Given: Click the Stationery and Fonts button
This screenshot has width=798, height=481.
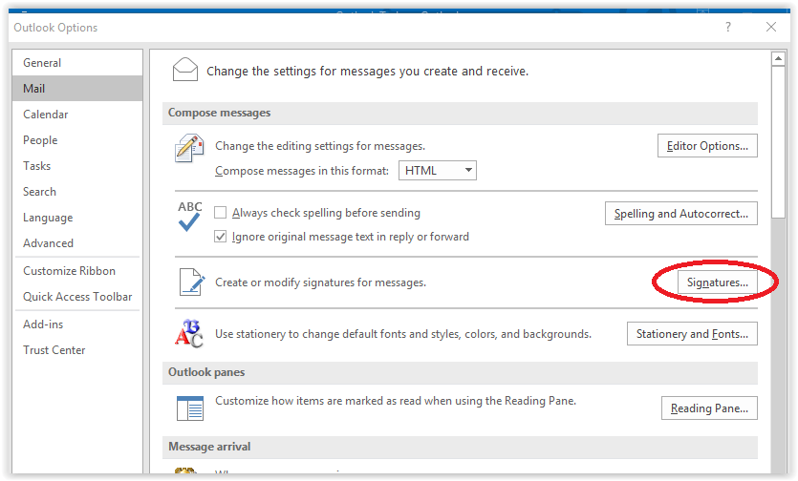Looking at the screenshot, I should (x=692, y=334).
